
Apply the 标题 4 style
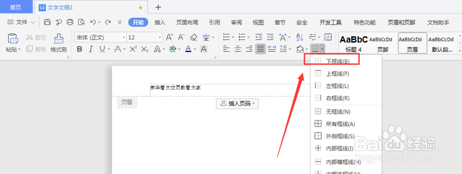353,43
